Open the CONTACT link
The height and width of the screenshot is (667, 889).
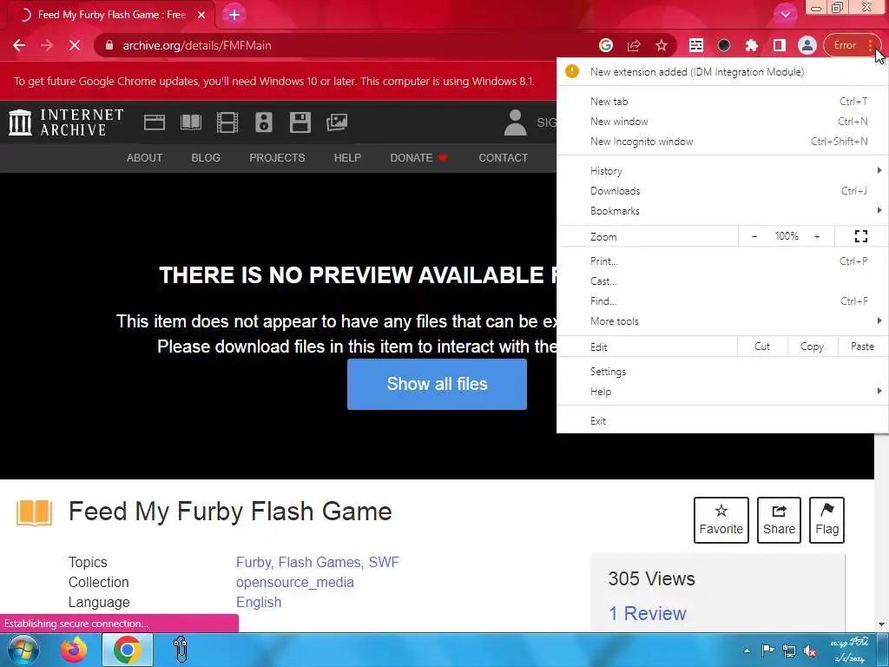tap(503, 158)
